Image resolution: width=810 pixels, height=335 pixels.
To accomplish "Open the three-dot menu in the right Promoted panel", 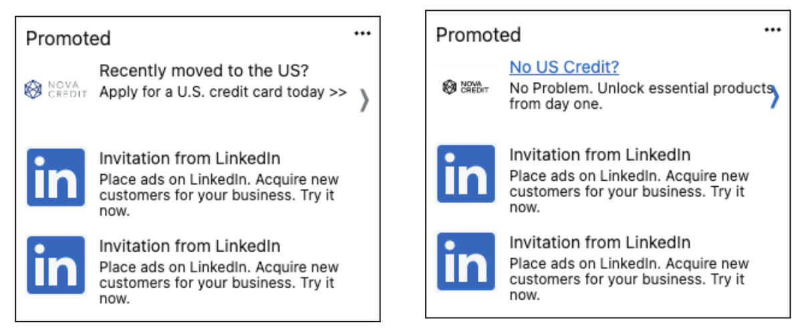I will (773, 30).
